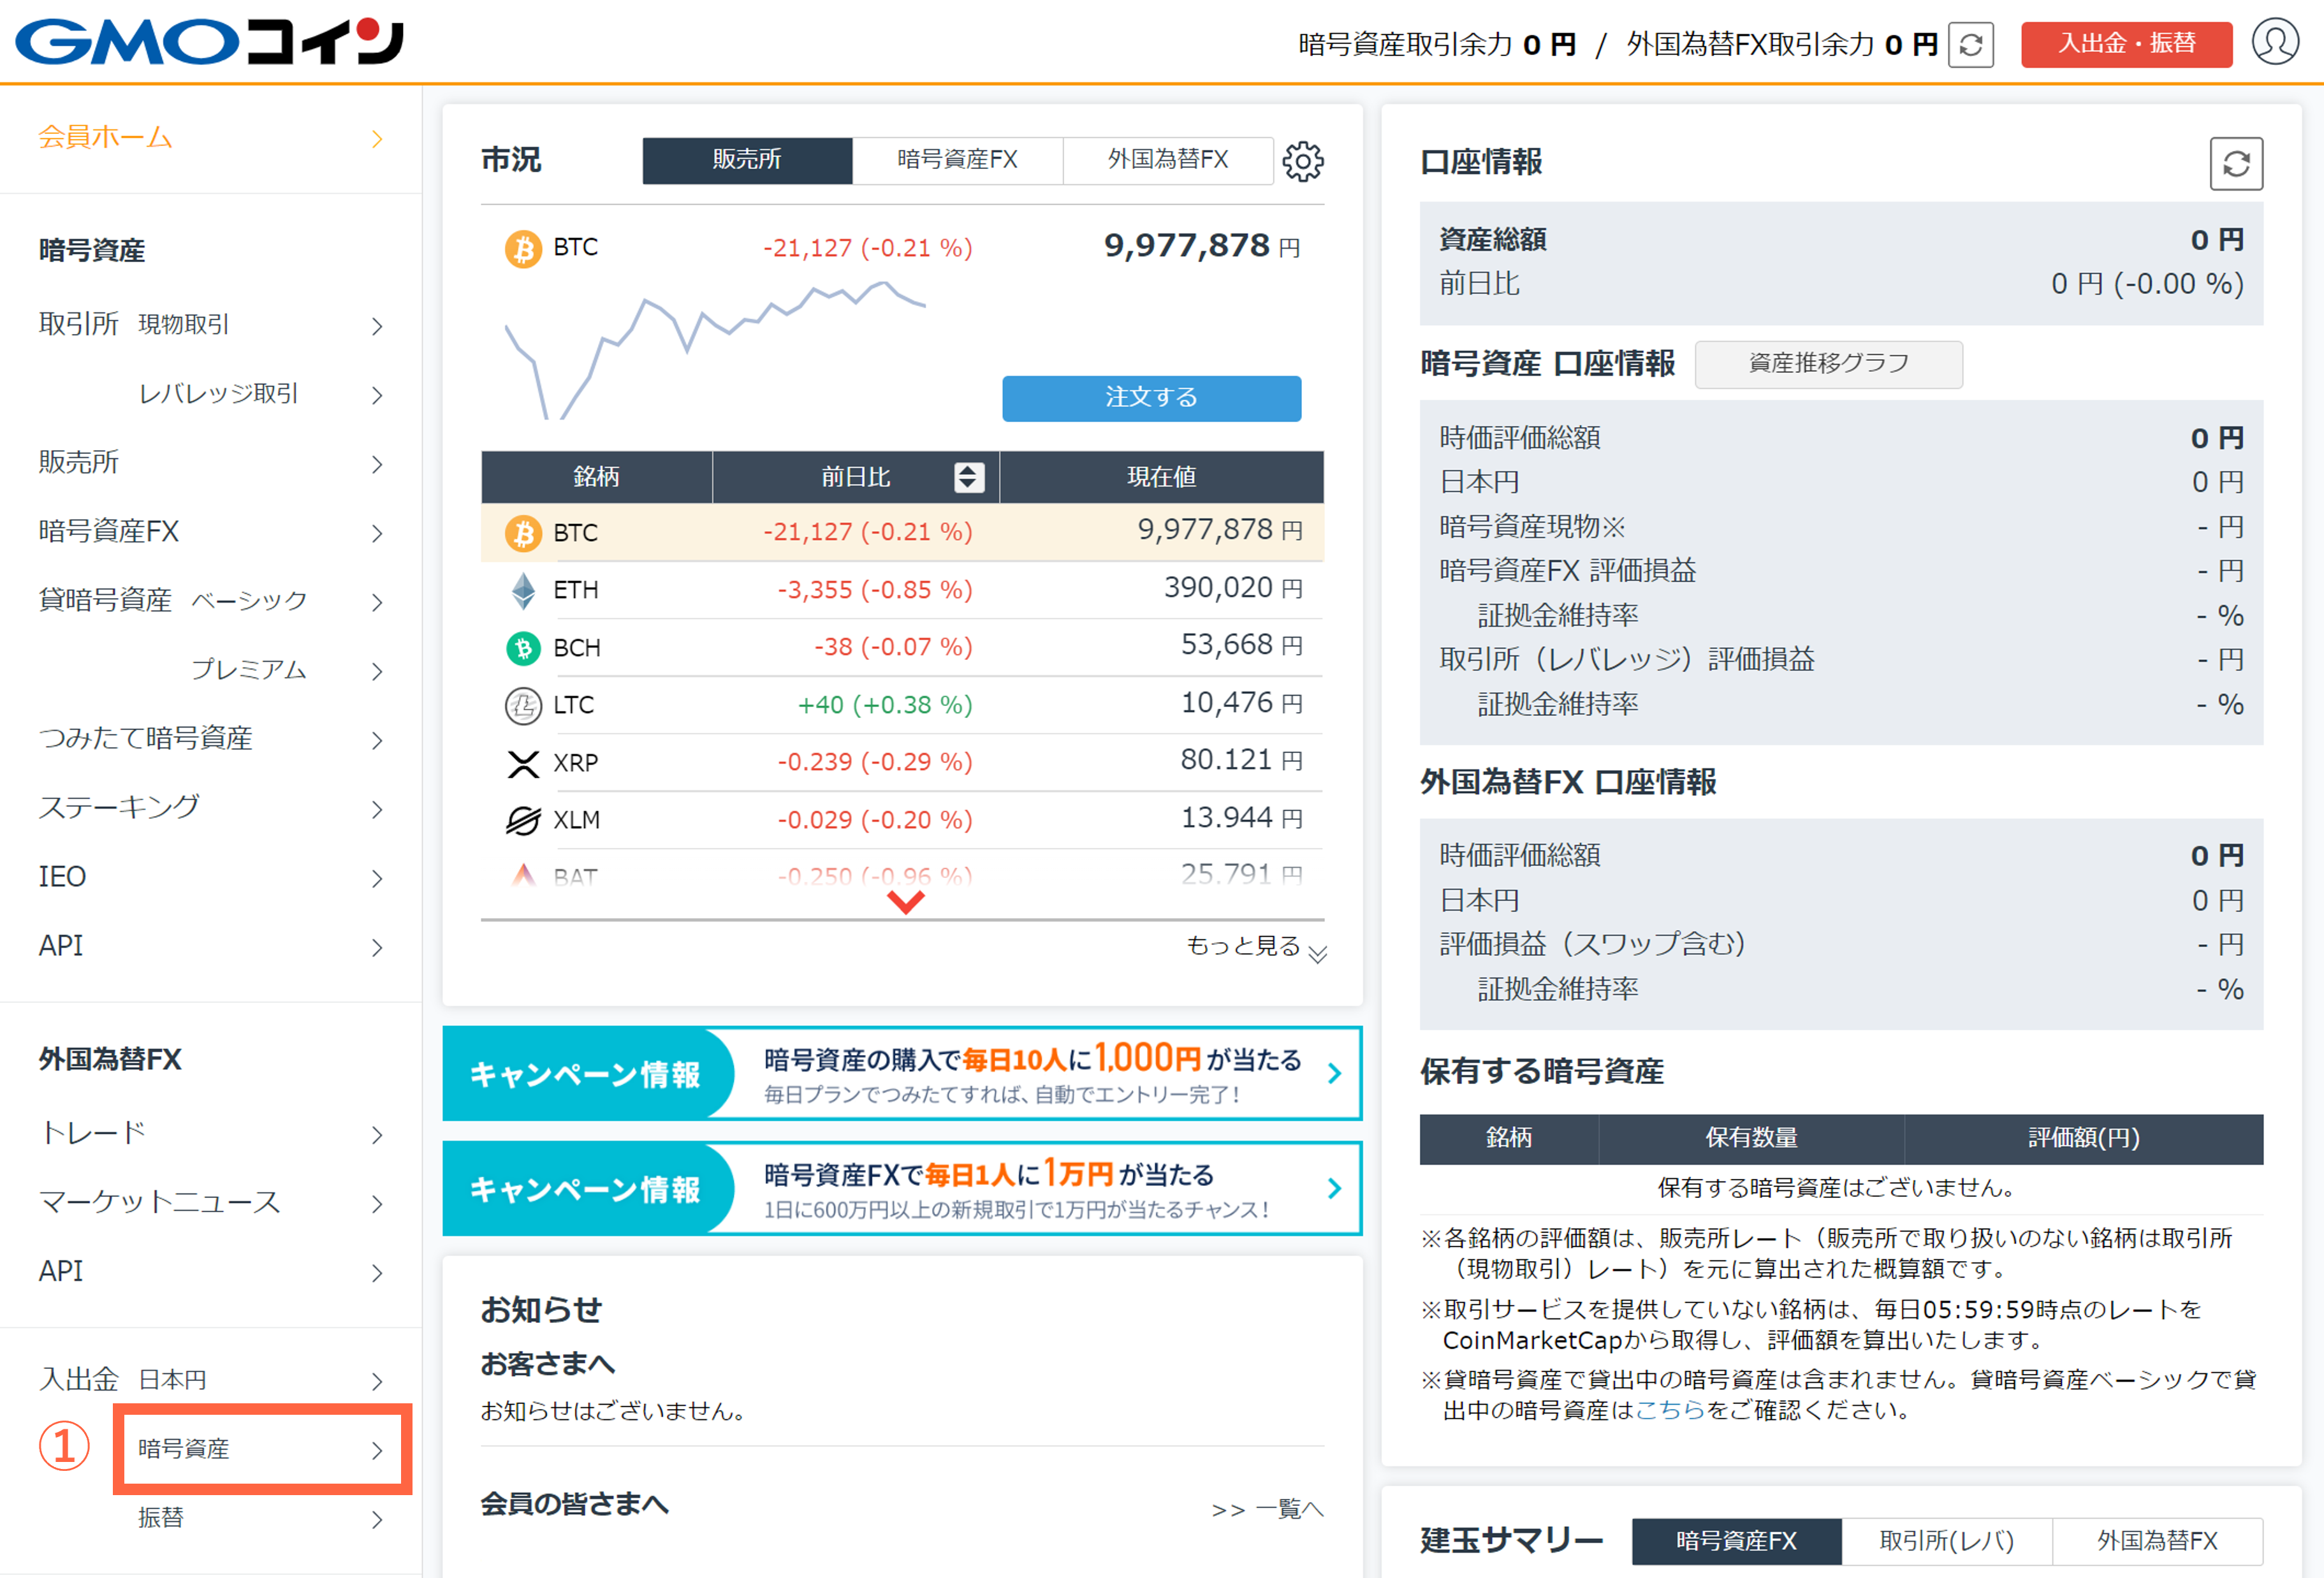Click the こちら link in notes
Viewport: 2324px width, 1578px height.
(1669, 1410)
